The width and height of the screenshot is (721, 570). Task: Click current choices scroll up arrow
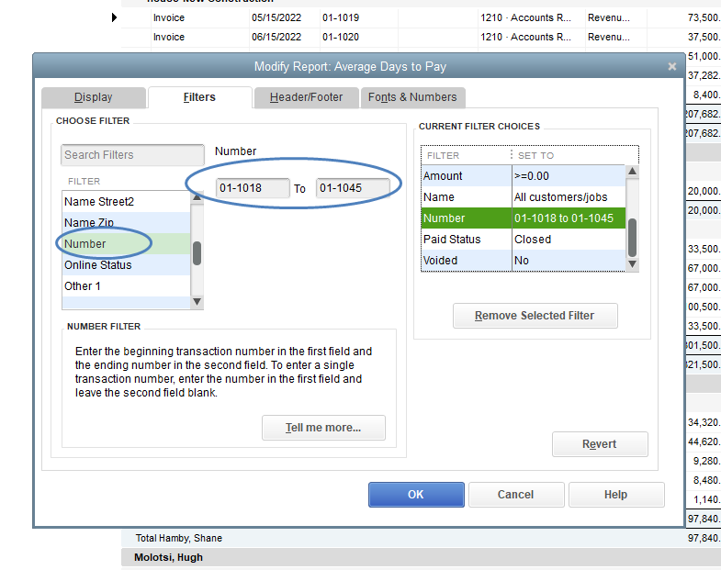tap(632, 171)
